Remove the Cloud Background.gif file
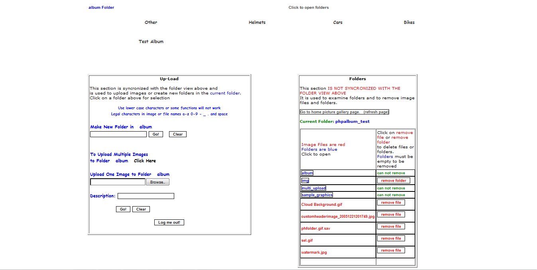 (391, 203)
